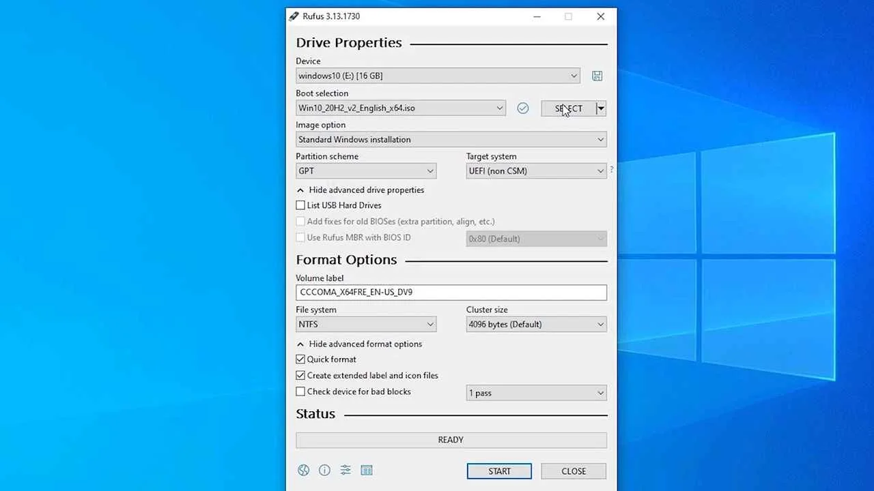Click the Device field label
874x491 pixels.
tap(308, 61)
